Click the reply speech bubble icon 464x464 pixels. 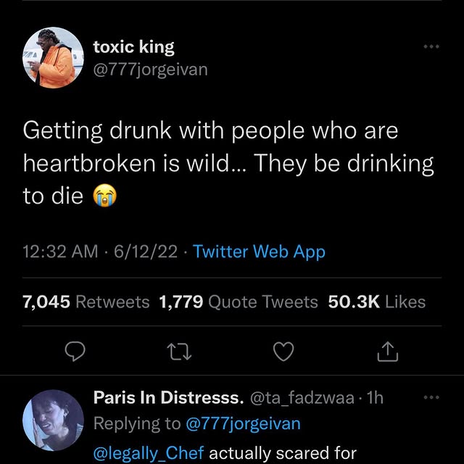76,352
